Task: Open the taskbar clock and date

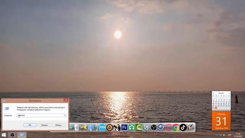Action: point(238,135)
